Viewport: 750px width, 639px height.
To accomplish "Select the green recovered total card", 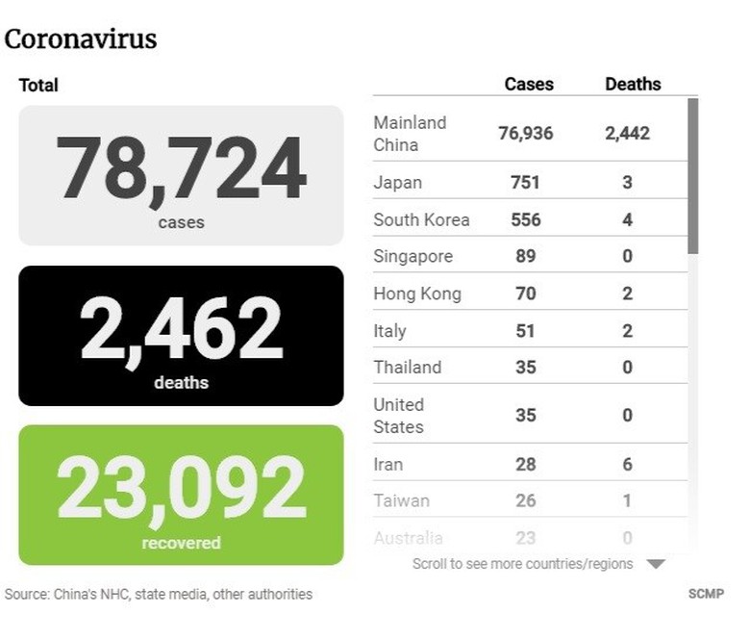I will 181,495.
